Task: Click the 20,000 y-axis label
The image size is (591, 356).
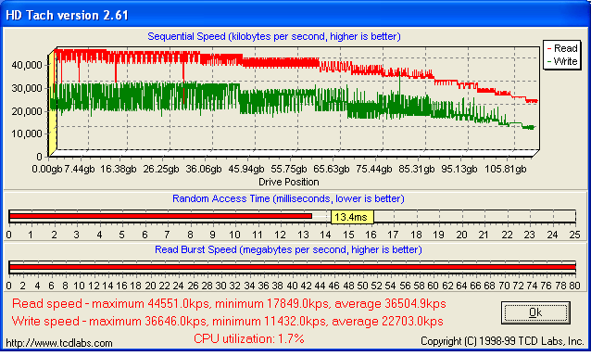Action: tap(27, 111)
